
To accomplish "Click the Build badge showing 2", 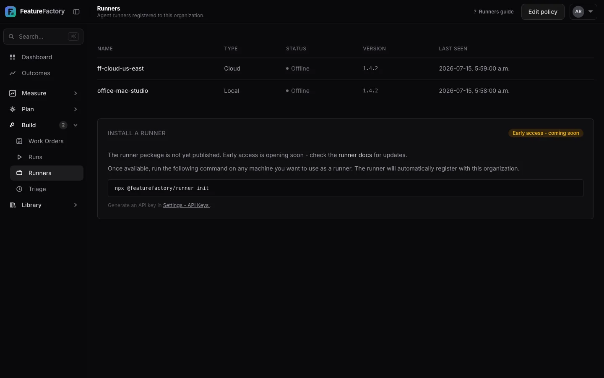I will [63, 125].
